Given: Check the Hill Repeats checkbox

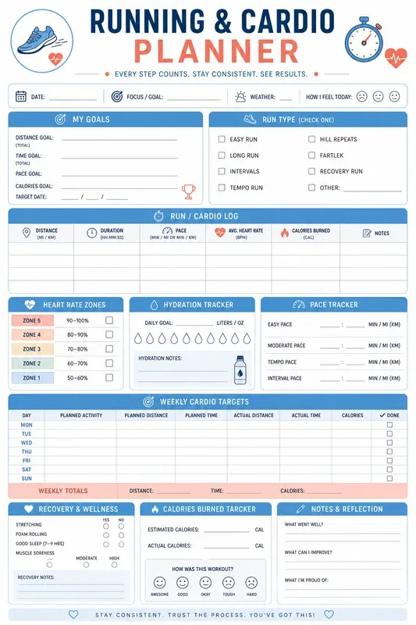Looking at the screenshot, I should [311, 139].
